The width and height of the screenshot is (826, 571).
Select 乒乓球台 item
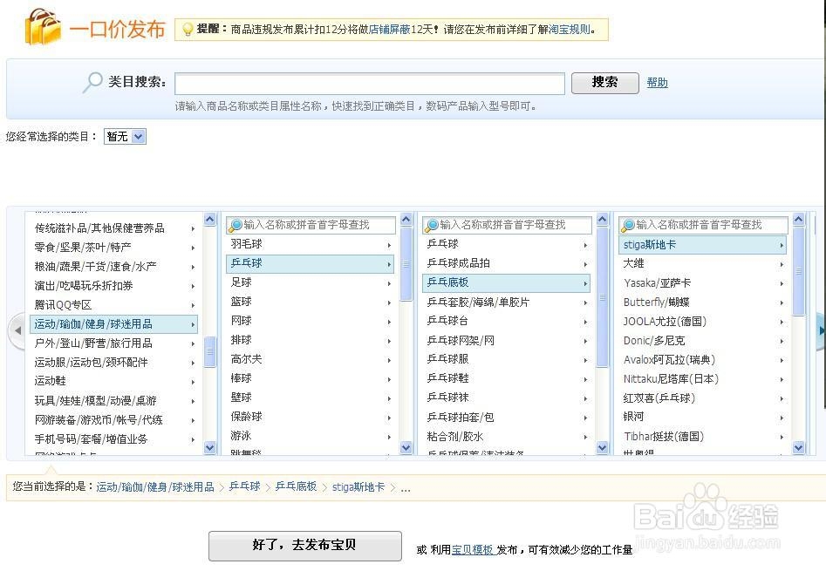506,321
